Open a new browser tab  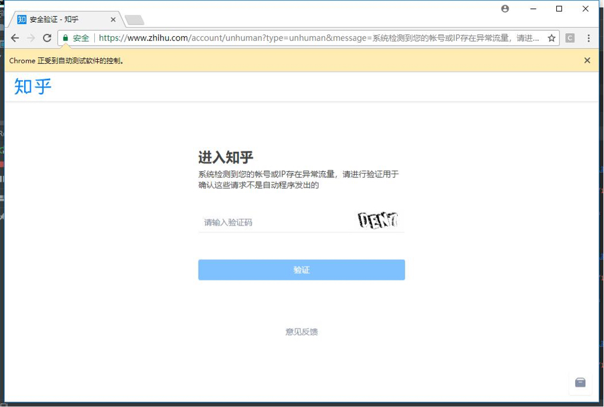[x=134, y=19]
